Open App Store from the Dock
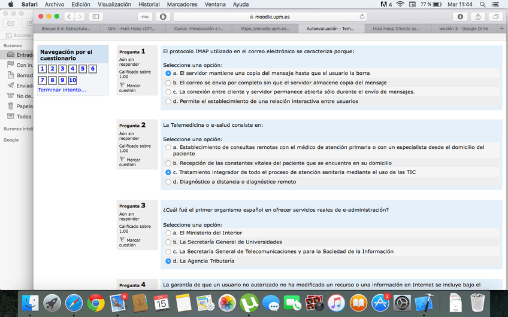The height and width of the screenshot is (317, 508). tap(380, 303)
